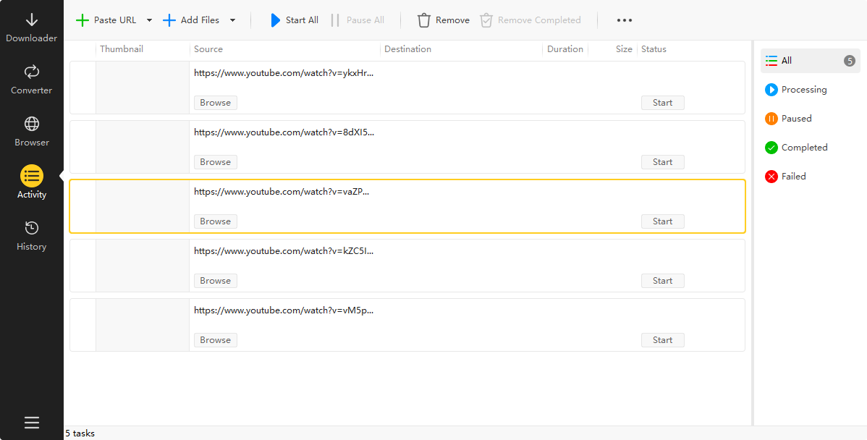Image resolution: width=867 pixels, height=440 pixels.
Task: Filter list to Completed tasks
Action: point(803,148)
